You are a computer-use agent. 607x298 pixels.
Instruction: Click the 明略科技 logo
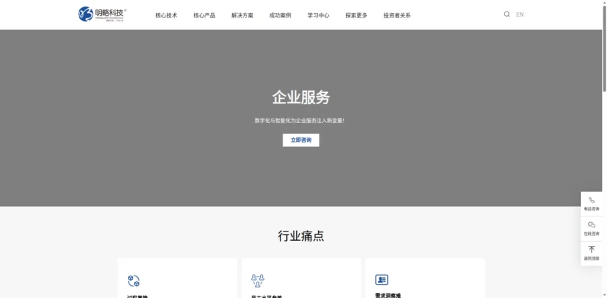[x=102, y=14]
